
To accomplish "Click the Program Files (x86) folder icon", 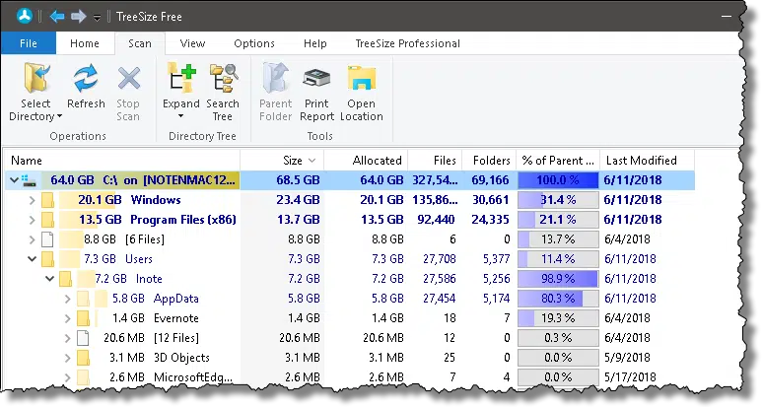I will pos(47,220).
